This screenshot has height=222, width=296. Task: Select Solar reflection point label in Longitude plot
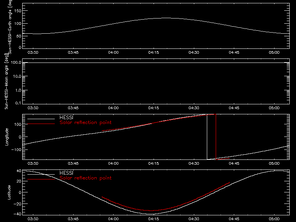click(85, 122)
